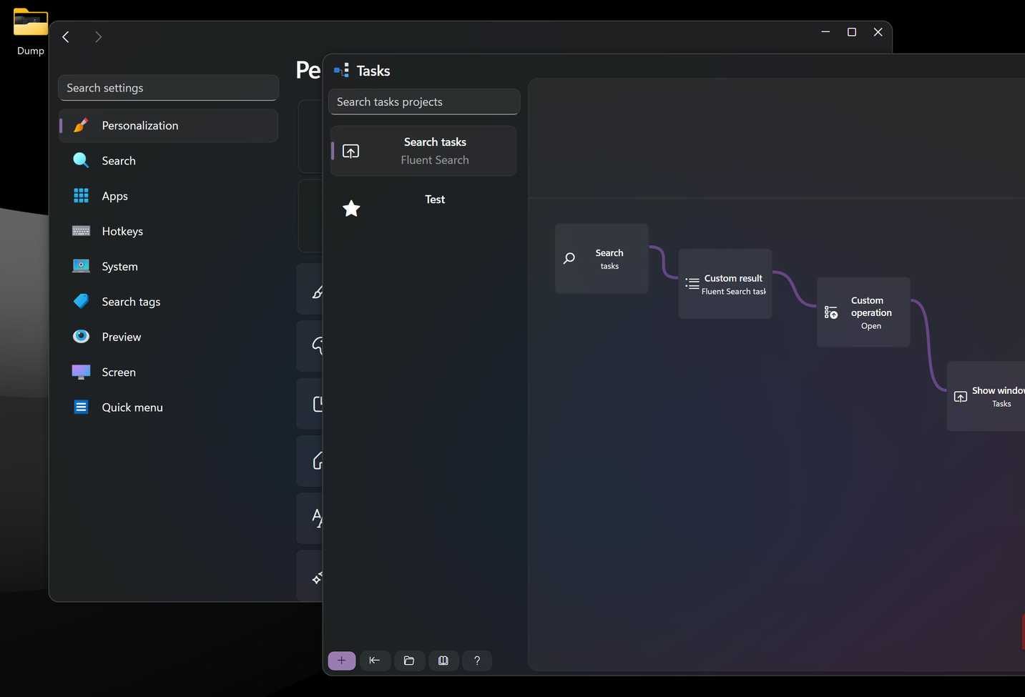
Task: Select the Custom operation Open node
Action: tap(863, 312)
